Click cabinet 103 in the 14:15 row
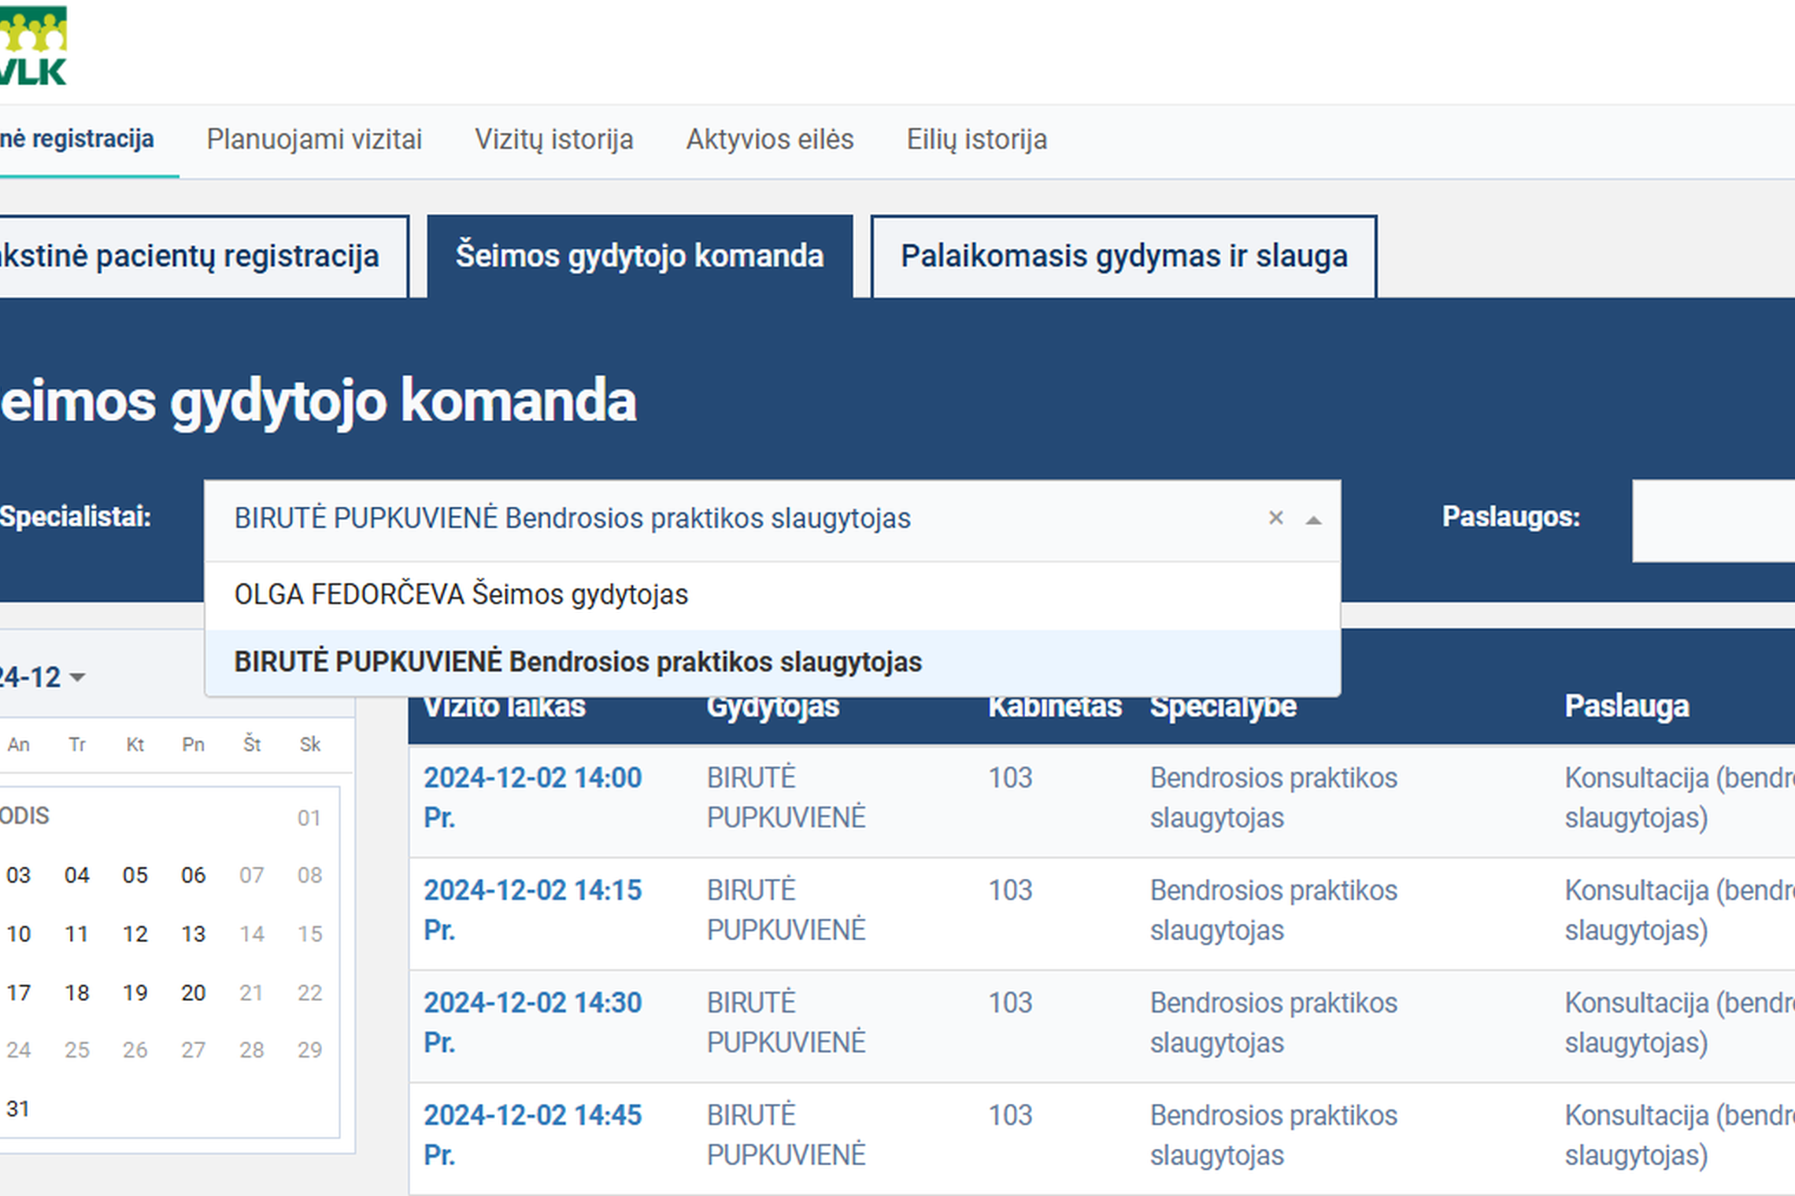This screenshot has width=1795, height=1196. pyautogui.click(x=1010, y=890)
